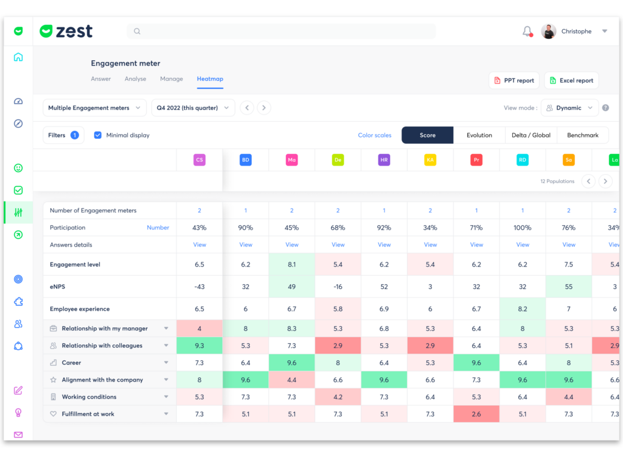
Task: Open the Q4 2022 quarter dropdown
Action: [x=193, y=108]
